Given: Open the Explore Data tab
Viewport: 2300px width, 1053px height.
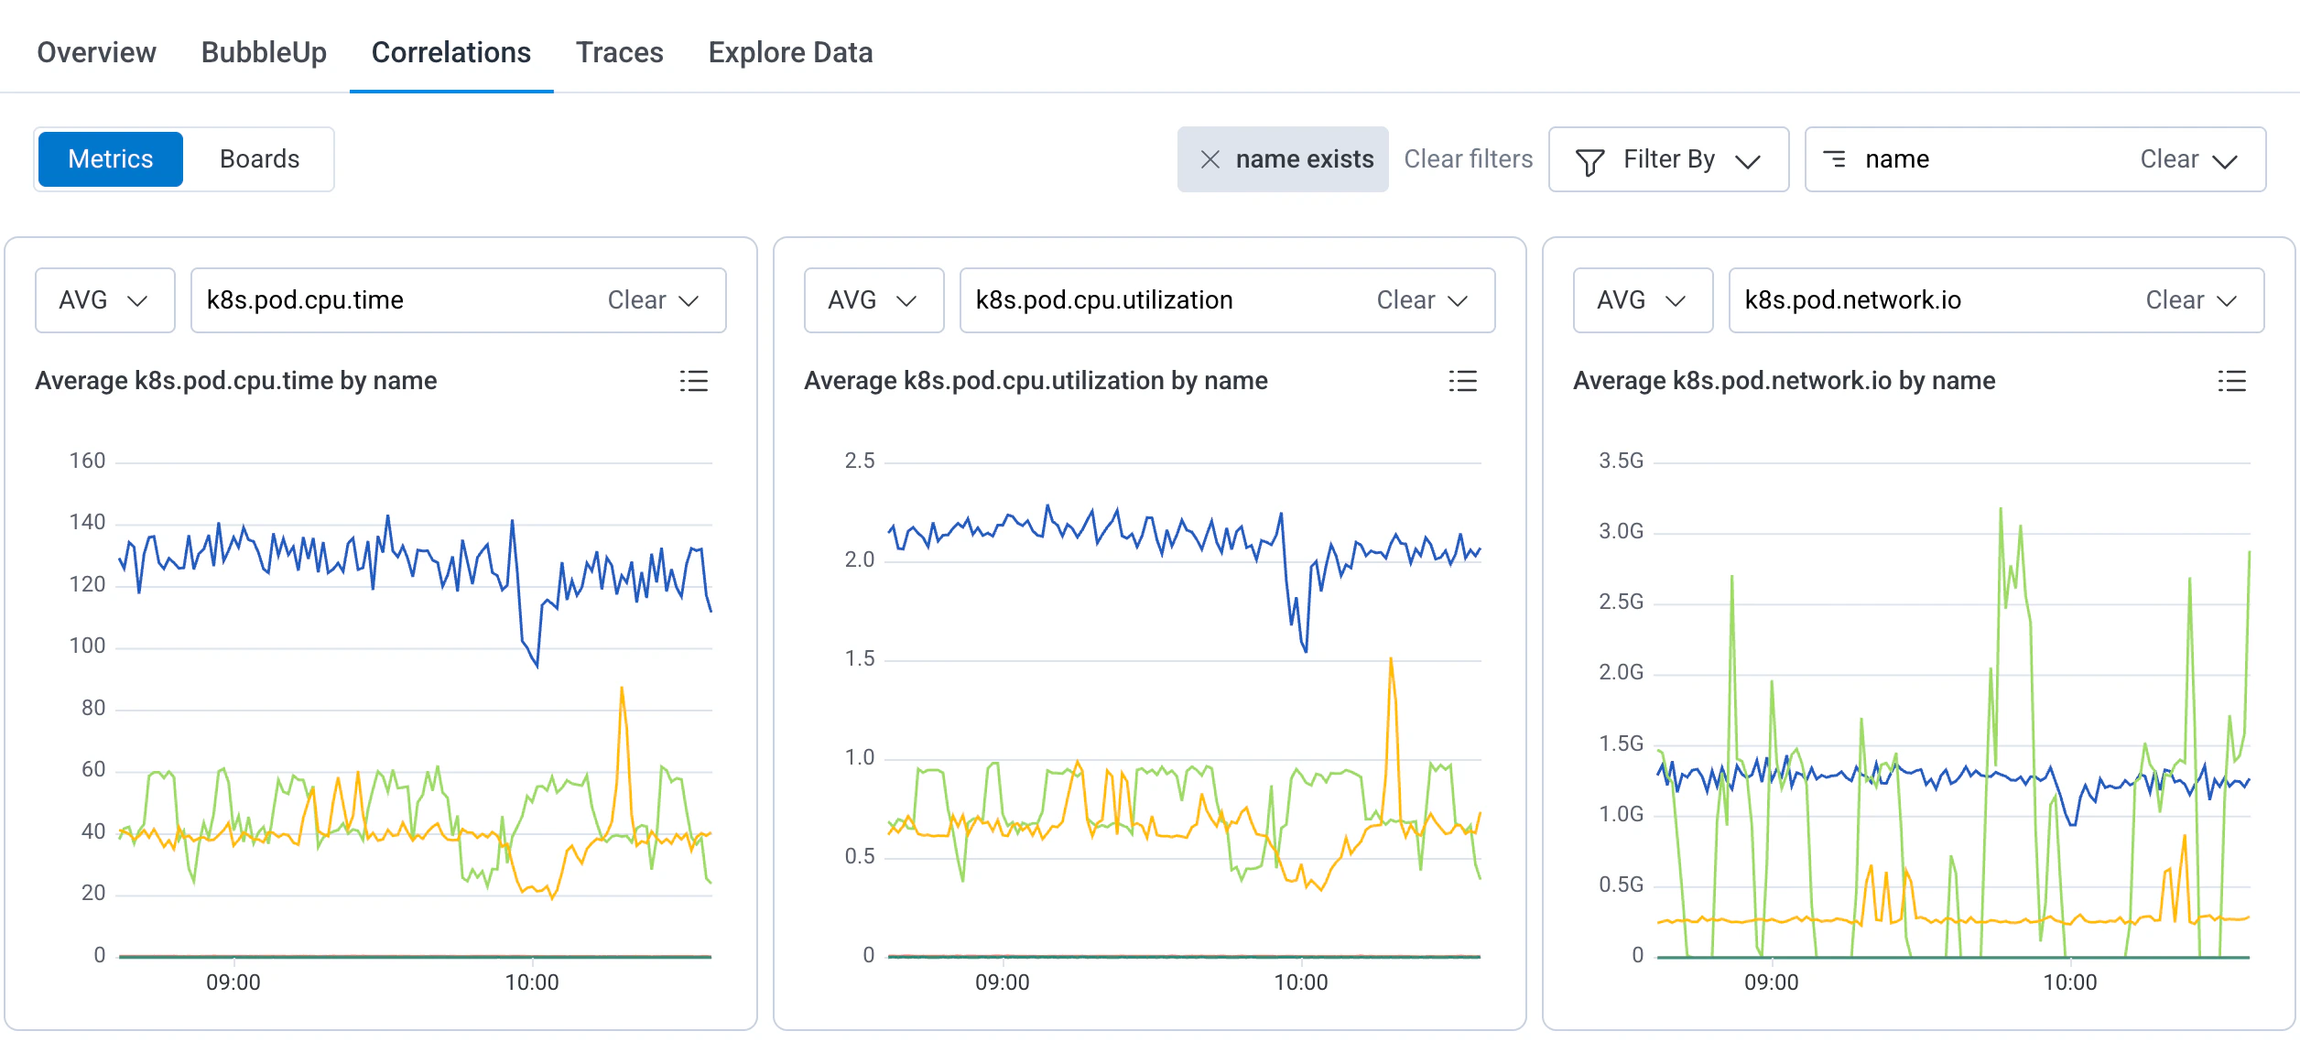Looking at the screenshot, I should pyautogui.click(x=791, y=52).
